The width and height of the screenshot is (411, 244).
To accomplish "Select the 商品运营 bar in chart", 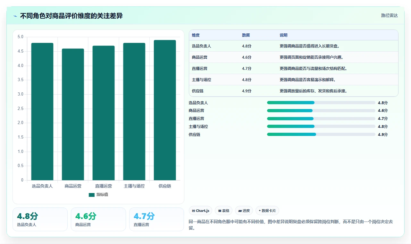I will 73,114.
